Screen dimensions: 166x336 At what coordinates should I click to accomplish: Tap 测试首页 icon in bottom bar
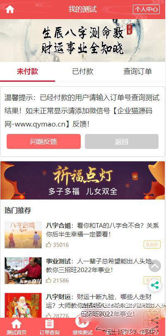coord(17,324)
